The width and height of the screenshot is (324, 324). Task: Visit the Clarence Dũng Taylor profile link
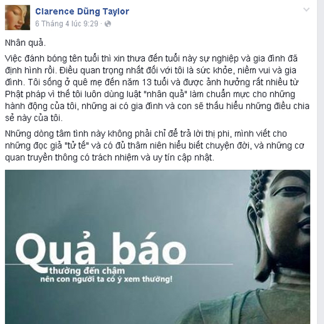pos(82,11)
